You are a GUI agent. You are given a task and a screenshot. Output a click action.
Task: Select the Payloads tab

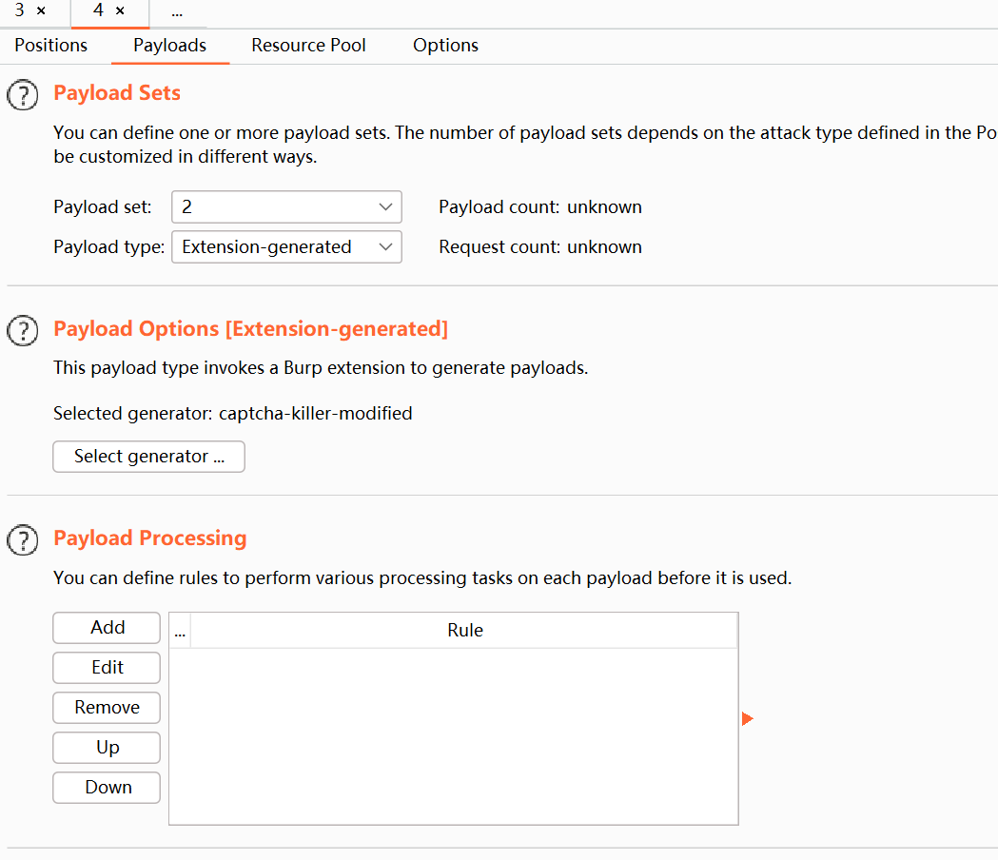click(x=169, y=46)
